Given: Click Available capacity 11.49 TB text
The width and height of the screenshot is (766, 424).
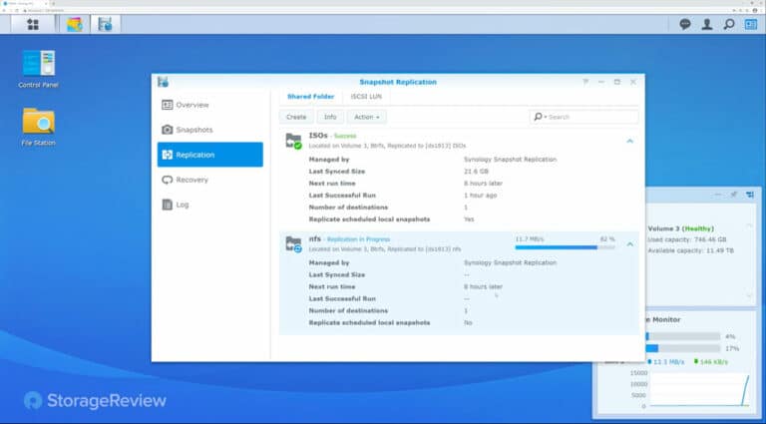Looking at the screenshot, I should (691, 250).
